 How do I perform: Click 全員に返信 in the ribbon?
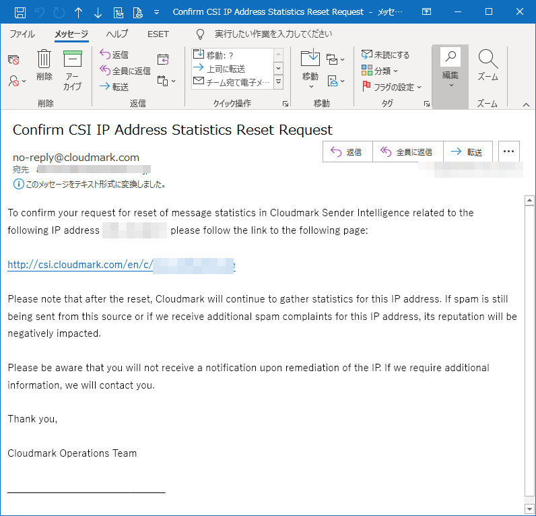click(125, 71)
